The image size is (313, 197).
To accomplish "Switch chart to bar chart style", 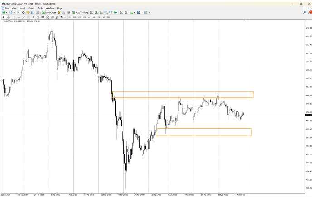I will (x=91, y=12).
